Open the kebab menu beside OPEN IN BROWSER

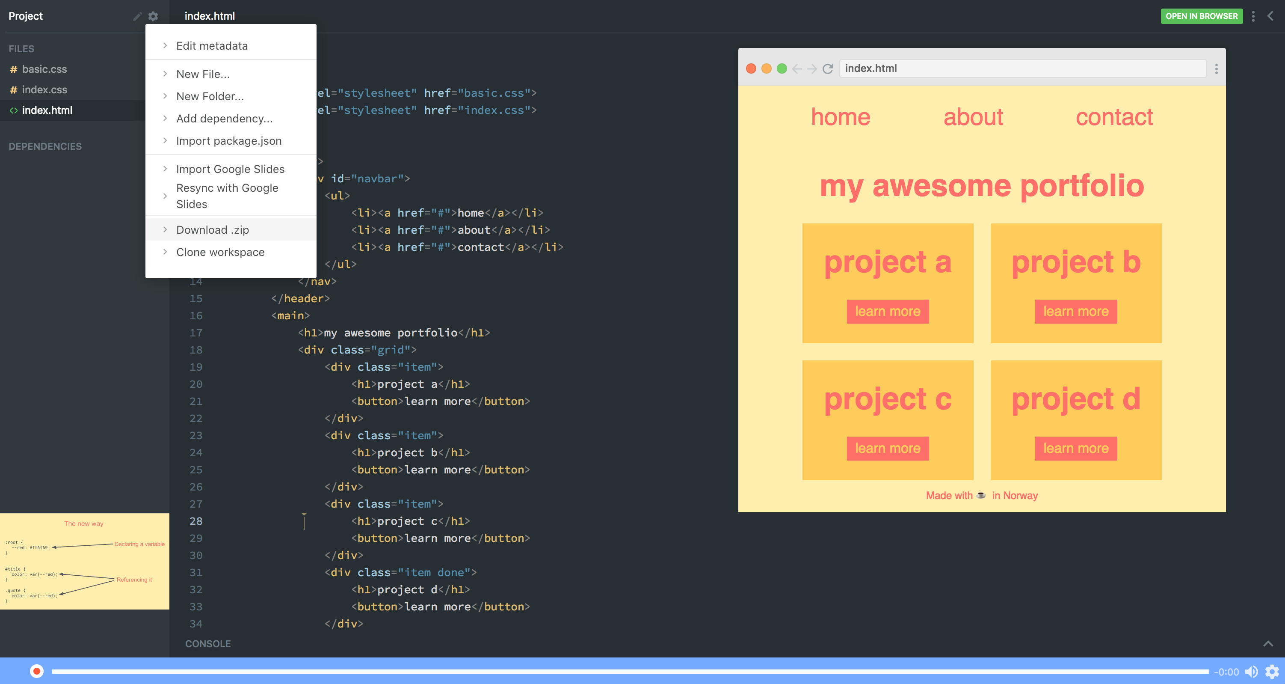point(1254,16)
